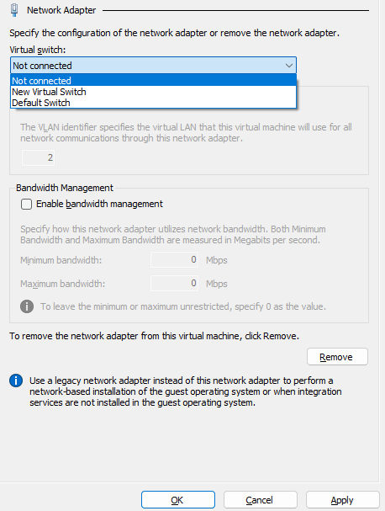Confirm settings with the OK button

click(178, 500)
